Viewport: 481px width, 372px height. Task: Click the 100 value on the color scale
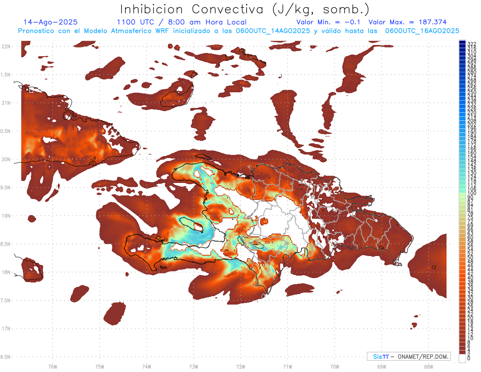471,193
